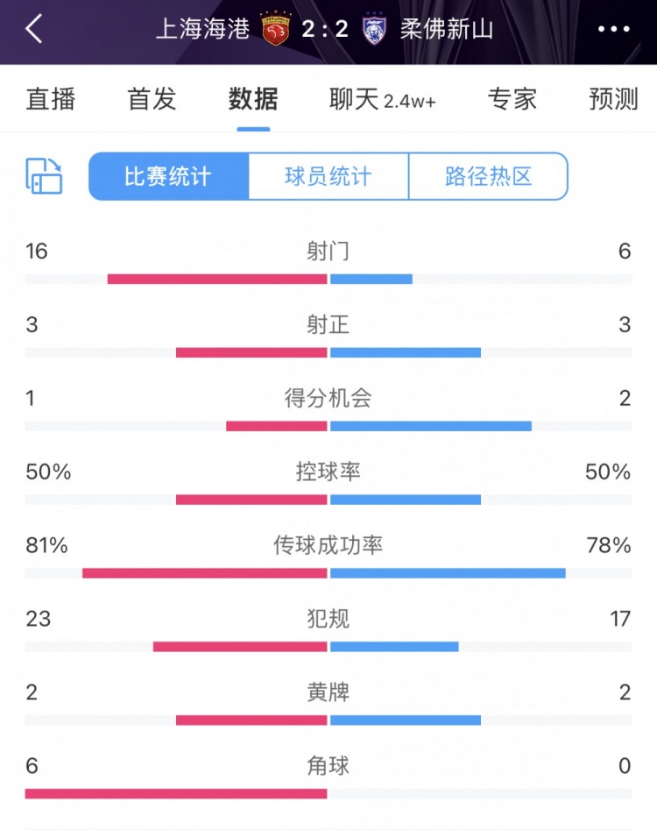Image resolution: width=657 pixels, height=830 pixels.
Task: Select the 数据 tab
Action: coord(253,99)
